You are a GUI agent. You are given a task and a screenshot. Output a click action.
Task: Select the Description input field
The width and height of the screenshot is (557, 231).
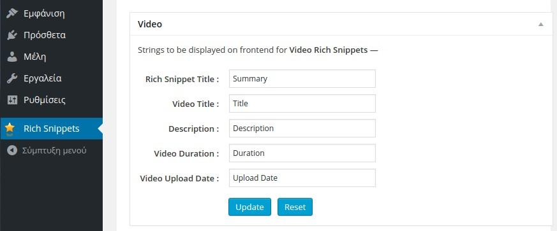pyautogui.click(x=302, y=129)
